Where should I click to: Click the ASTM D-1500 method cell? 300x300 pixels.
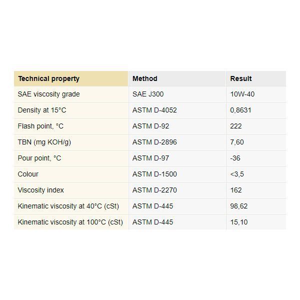click(177, 174)
